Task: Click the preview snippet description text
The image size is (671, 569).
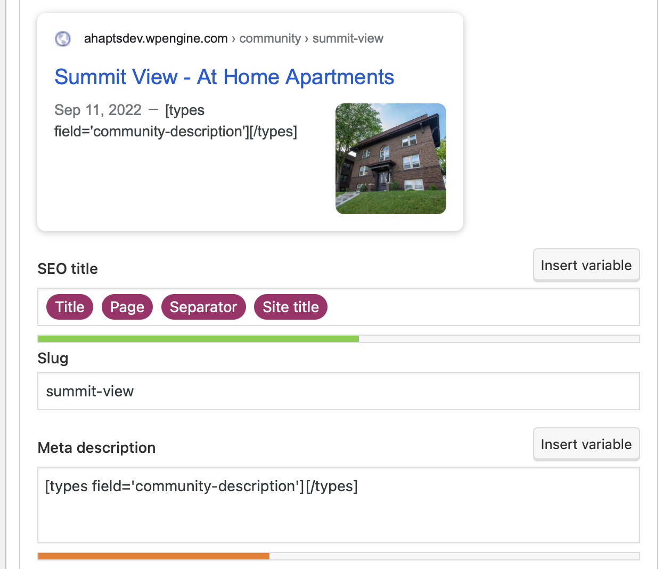Action: [176, 132]
